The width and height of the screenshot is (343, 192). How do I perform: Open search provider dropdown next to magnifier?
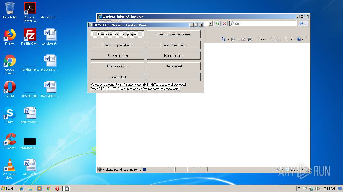306,23
